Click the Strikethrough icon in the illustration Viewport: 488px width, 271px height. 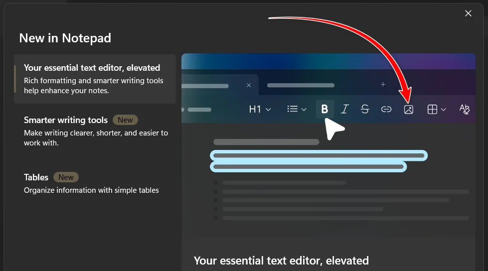[x=365, y=109]
